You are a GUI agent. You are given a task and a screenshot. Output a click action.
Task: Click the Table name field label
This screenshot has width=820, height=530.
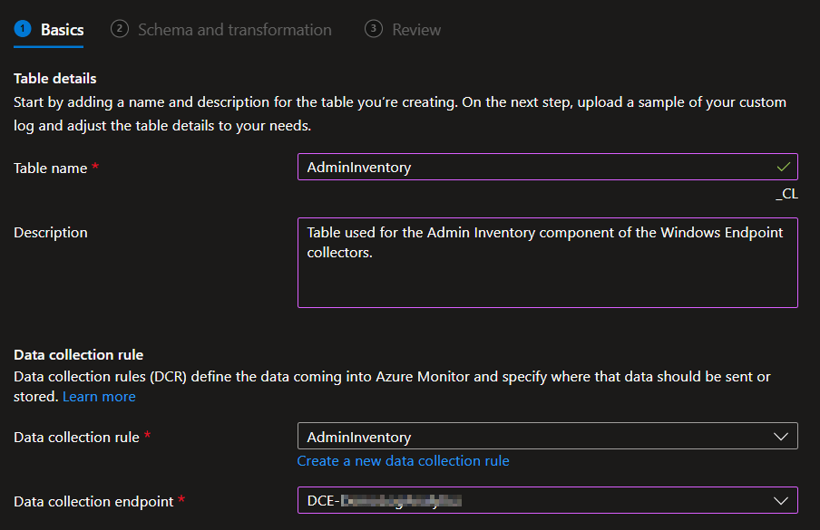point(51,169)
